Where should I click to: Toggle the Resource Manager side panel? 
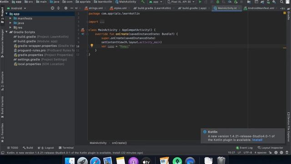click(2, 43)
